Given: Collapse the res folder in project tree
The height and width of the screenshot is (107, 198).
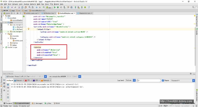Looking at the screenshot, I should [x=6, y=34].
